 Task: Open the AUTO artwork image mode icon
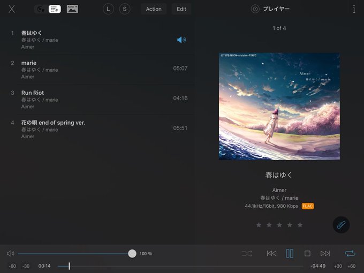click(x=72, y=9)
